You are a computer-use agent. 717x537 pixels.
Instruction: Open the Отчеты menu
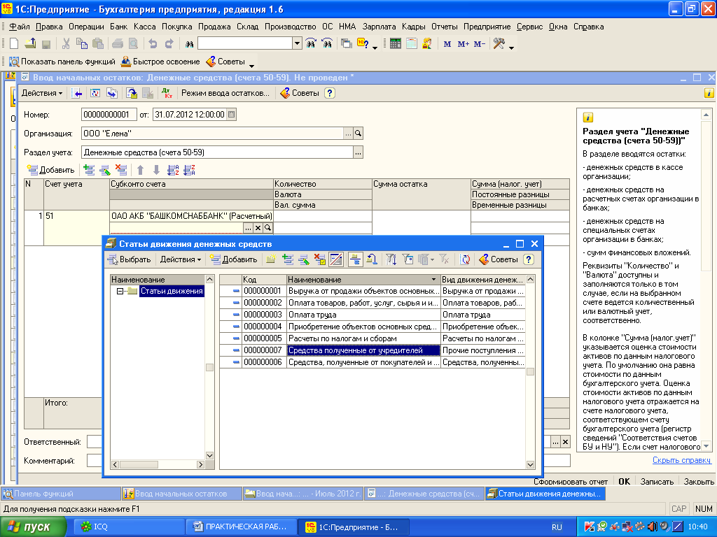click(x=444, y=27)
